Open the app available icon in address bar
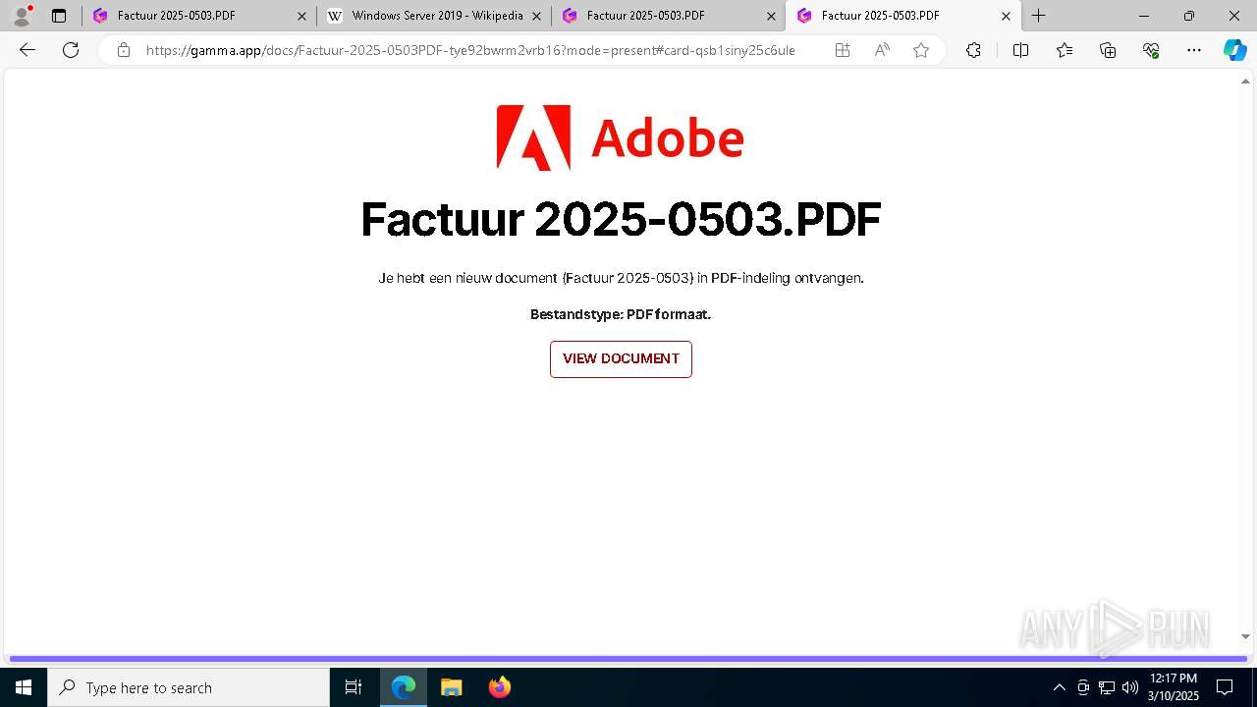 coord(843,50)
